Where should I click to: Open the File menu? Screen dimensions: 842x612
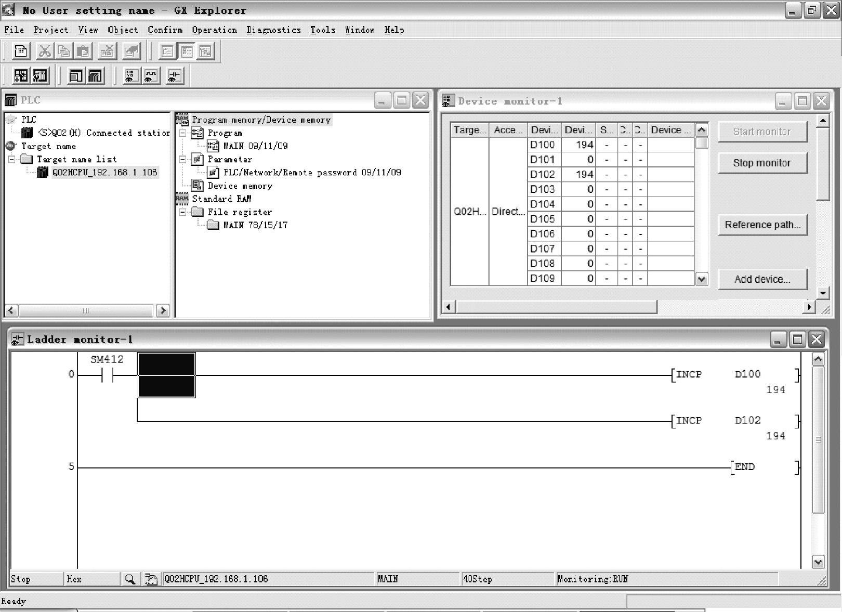tap(14, 30)
